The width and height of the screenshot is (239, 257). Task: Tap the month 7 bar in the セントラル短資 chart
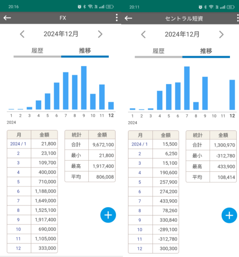coord(187,88)
